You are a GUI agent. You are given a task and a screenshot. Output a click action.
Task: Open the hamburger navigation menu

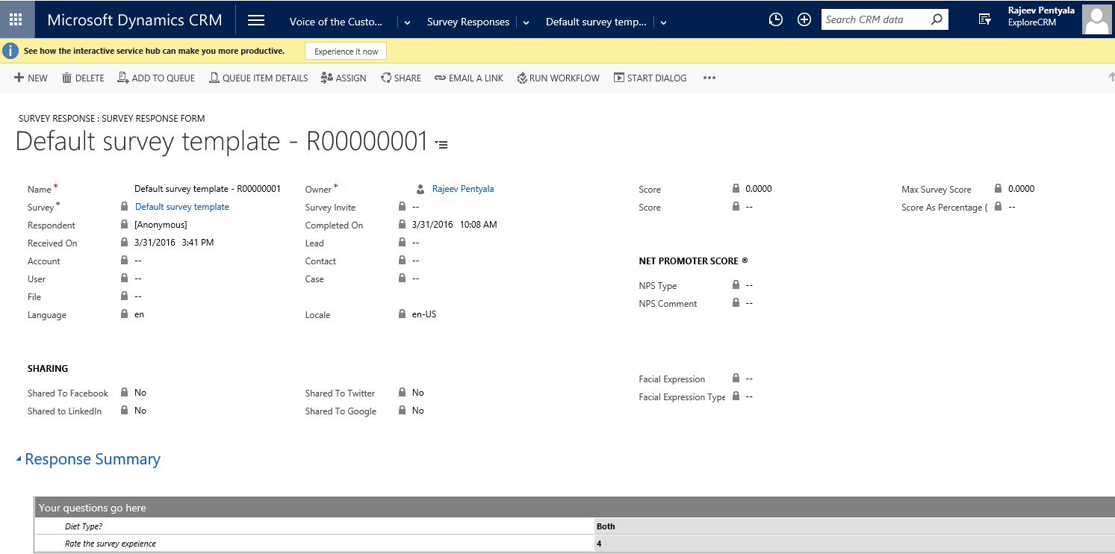256,20
